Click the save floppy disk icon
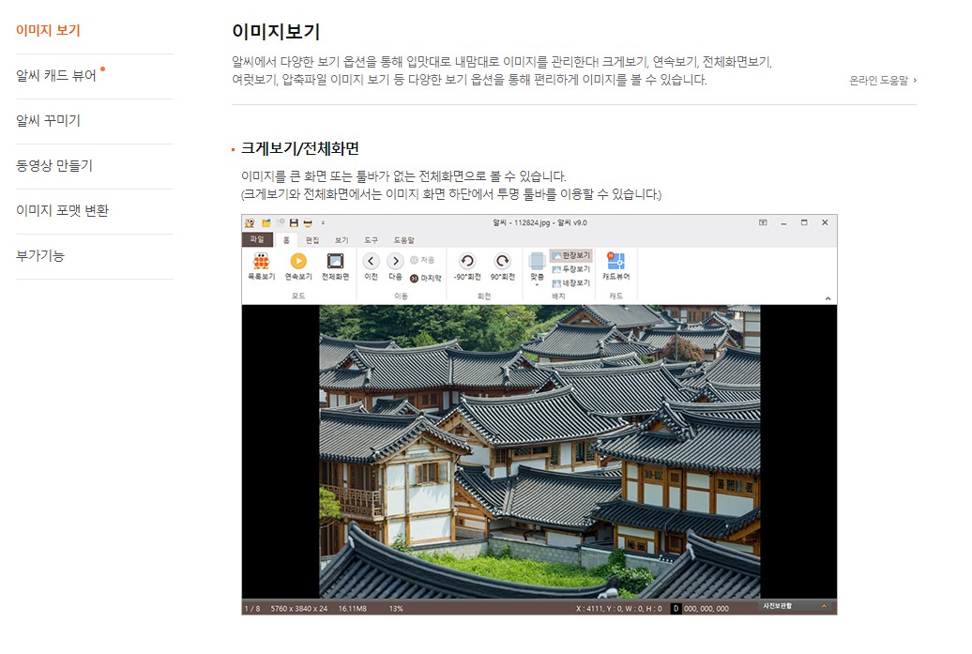The image size is (972, 654). (x=294, y=222)
